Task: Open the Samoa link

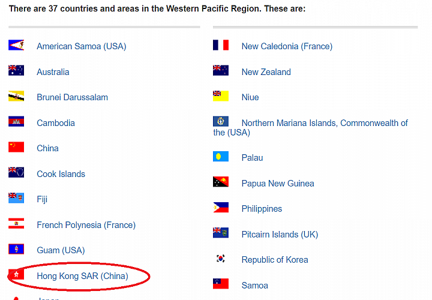Action: [254, 286]
